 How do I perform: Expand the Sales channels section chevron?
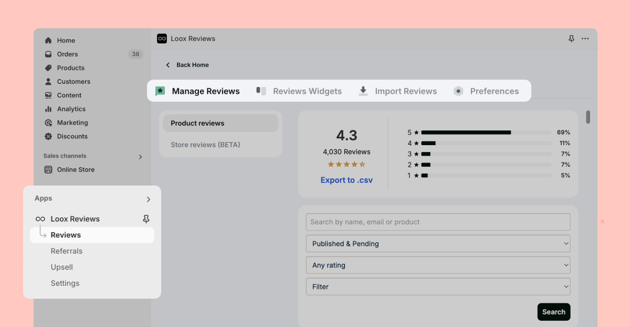click(x=140, y=156)
